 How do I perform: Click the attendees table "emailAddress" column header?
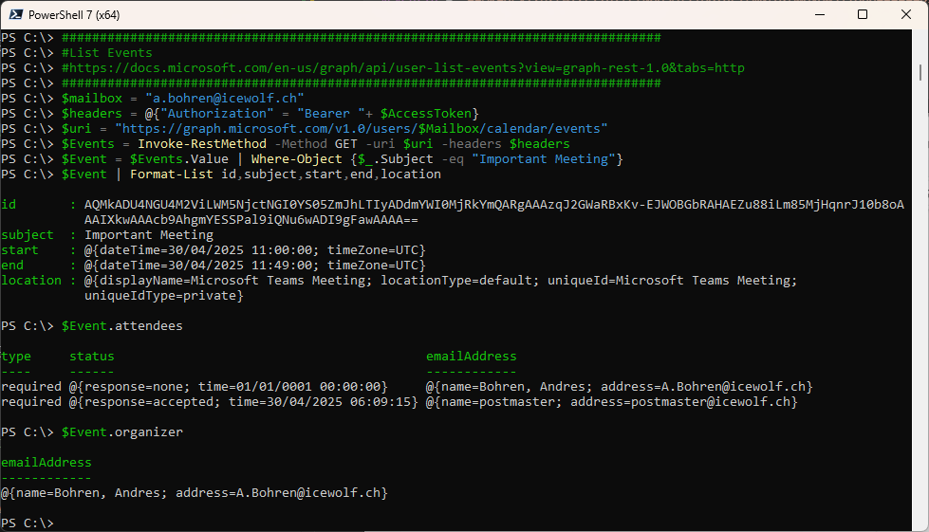(471, 357)
